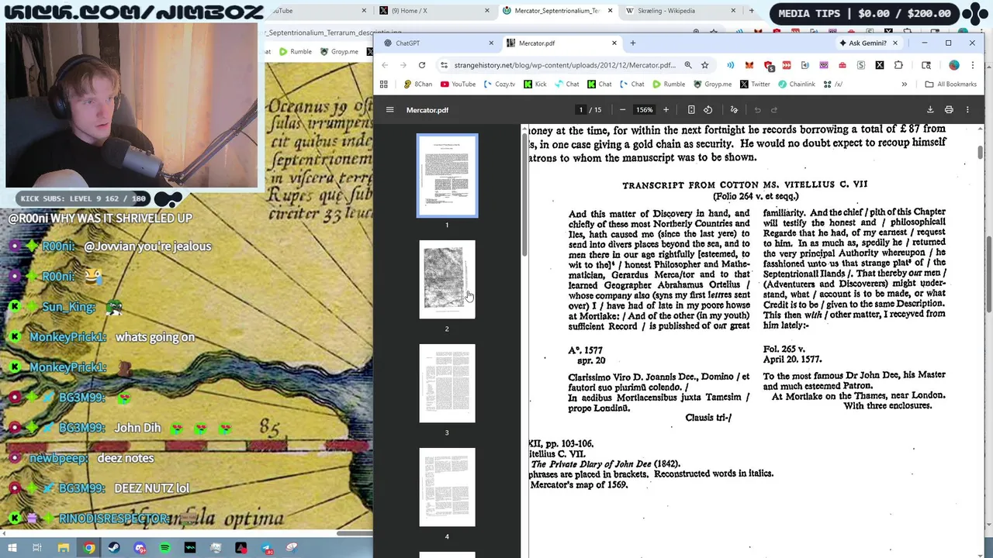This screenshot has height=558, width=993.
Task: Open the PDF viewer more actions menu
Action: tap(967, 110)
